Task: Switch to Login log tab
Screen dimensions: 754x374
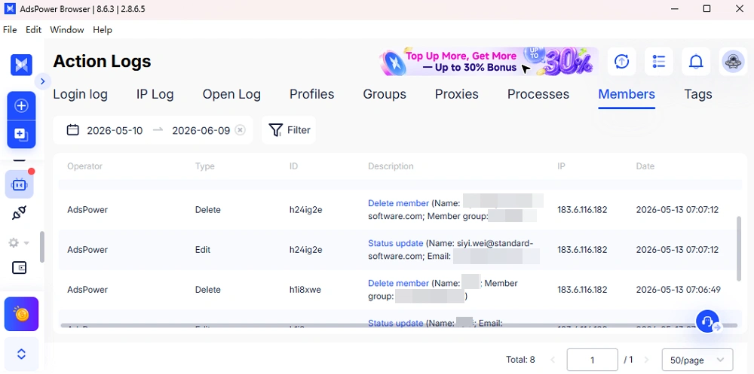Action: point(81,95)
